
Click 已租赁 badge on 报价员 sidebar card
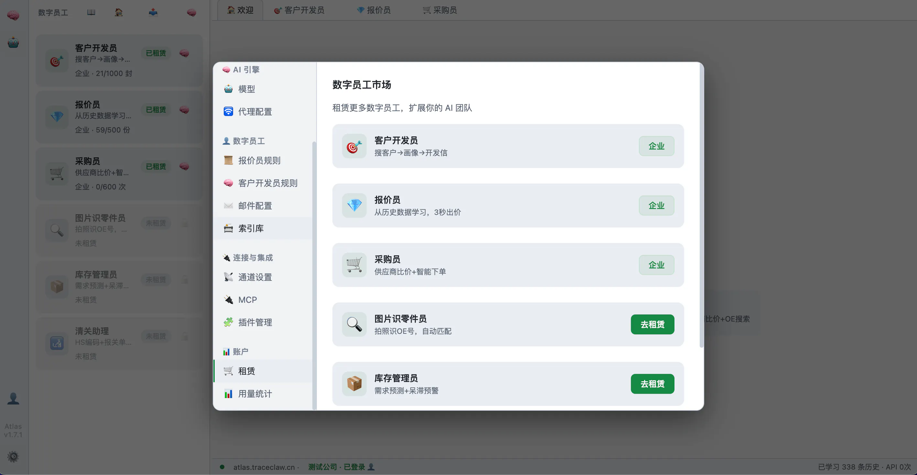pyautogui.click(x=156, y=110)
